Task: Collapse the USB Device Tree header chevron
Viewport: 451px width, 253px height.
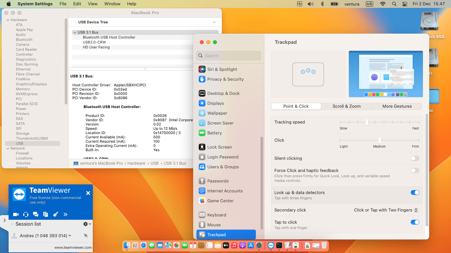Action: [x=214, y=22]
